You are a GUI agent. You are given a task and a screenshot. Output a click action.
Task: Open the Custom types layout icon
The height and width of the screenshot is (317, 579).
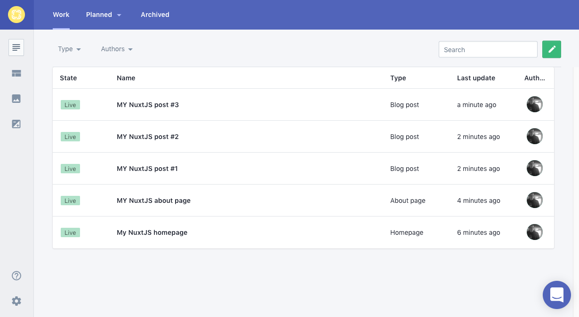click(x=16, y=73)
